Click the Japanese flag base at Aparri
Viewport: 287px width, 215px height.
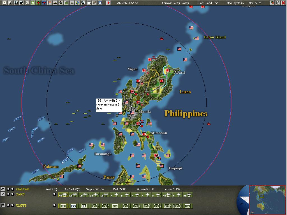coord(168,70)
